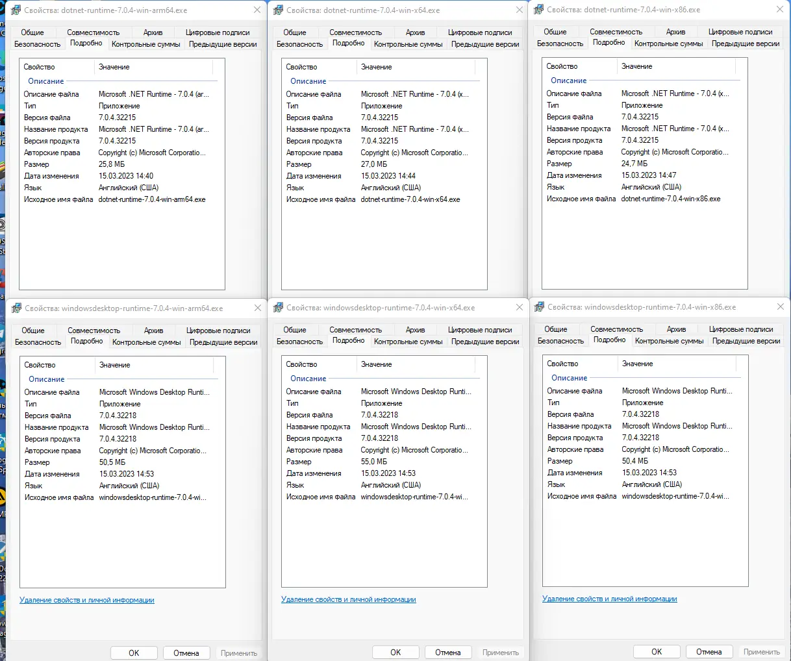This screenshot has height=661, width=791.
Task: Click Удаление свойств link in windowsdesktop win-arm64 window
Action: 87,601
